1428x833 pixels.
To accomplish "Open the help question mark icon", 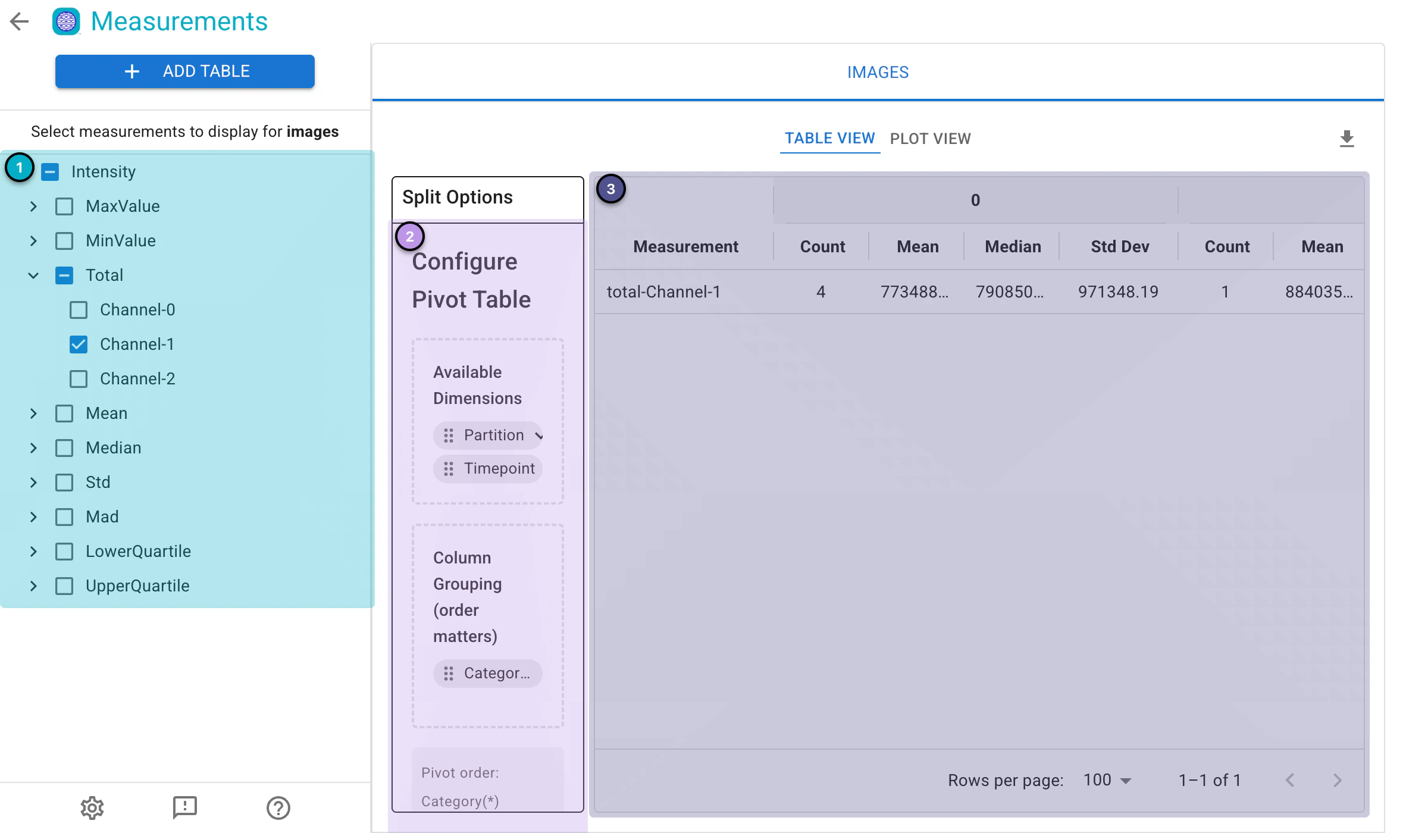I will click(278, 807).
